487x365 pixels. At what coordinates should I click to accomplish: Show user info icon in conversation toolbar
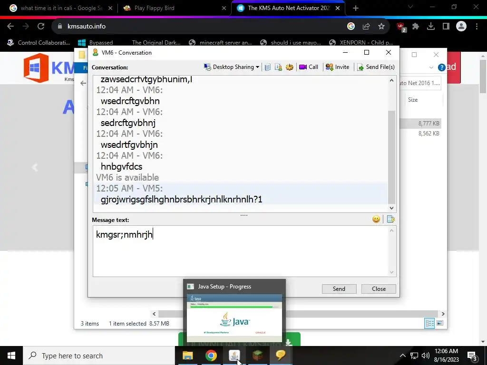[x=278, y=67]
